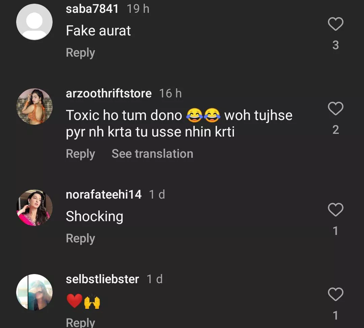Heart selbstliebster's emoji comment

[335, 294]
